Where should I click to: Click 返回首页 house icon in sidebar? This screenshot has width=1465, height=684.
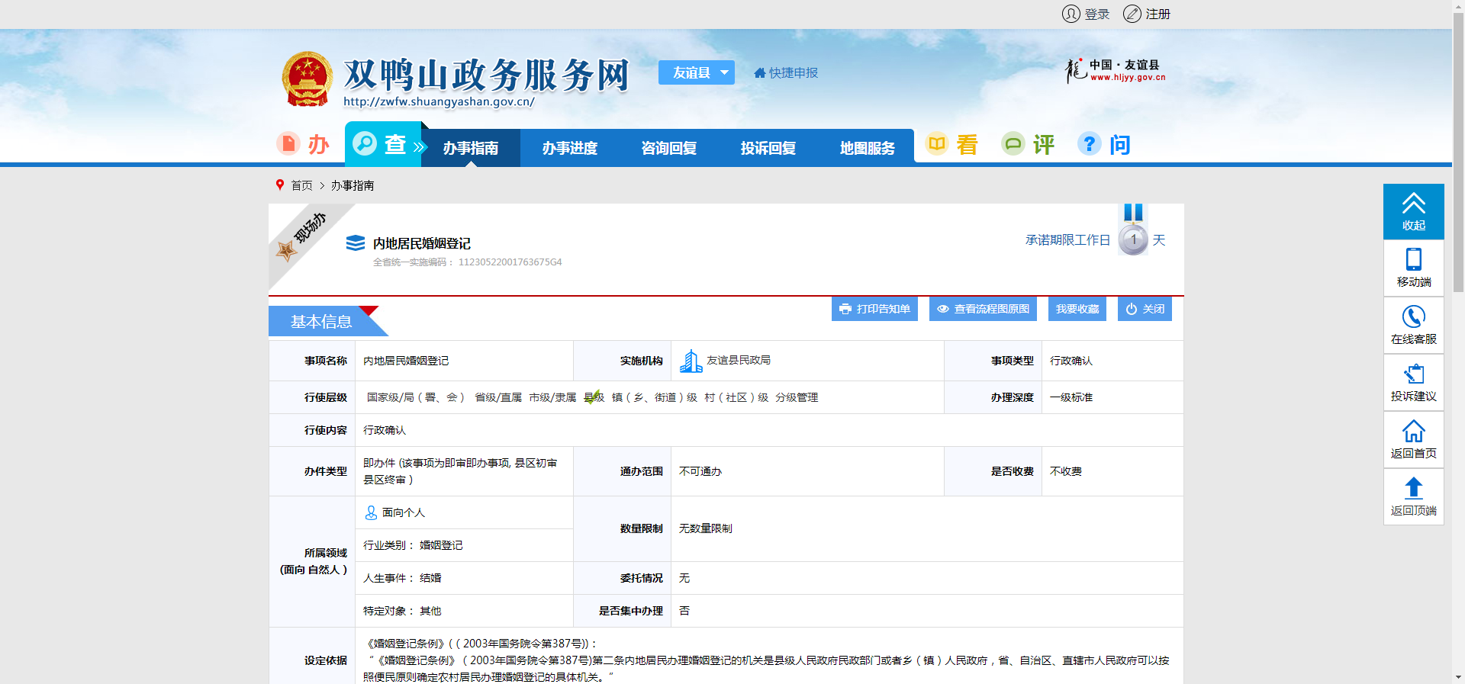coord(1413,432)
